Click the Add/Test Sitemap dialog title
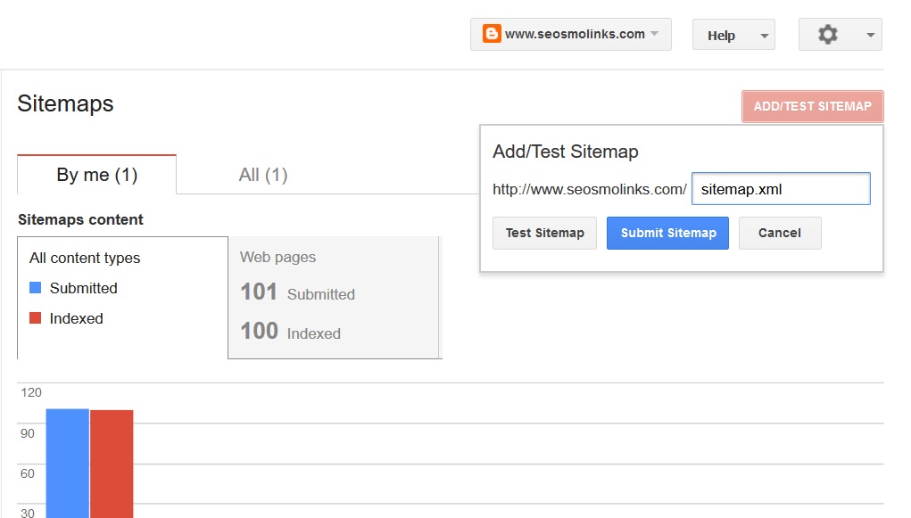 (x=566, y=152)
